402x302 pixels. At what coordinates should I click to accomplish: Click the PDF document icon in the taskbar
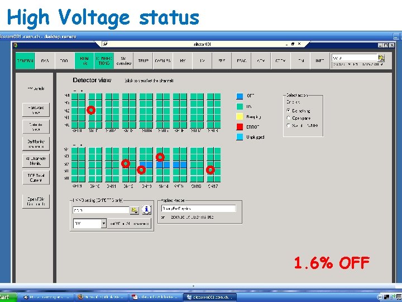click(x=135, y=297)
